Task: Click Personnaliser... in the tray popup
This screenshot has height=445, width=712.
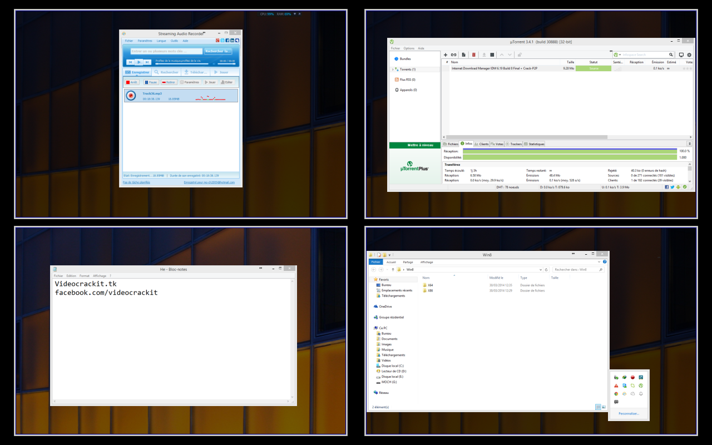Action: pyautogui.click(x=629, y=414)
